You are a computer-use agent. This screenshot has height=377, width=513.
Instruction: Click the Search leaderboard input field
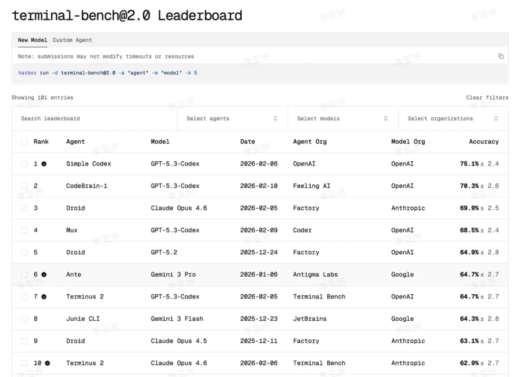[x=95, y=118]
